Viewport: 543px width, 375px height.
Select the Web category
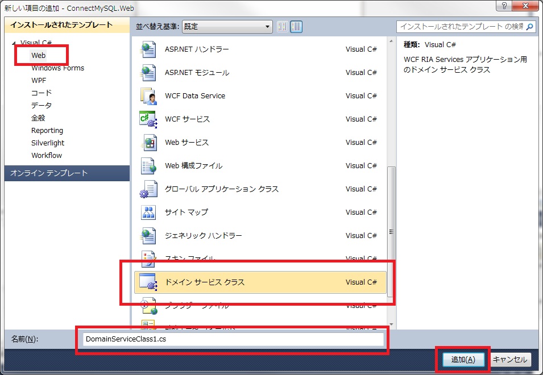click(39, 55)
